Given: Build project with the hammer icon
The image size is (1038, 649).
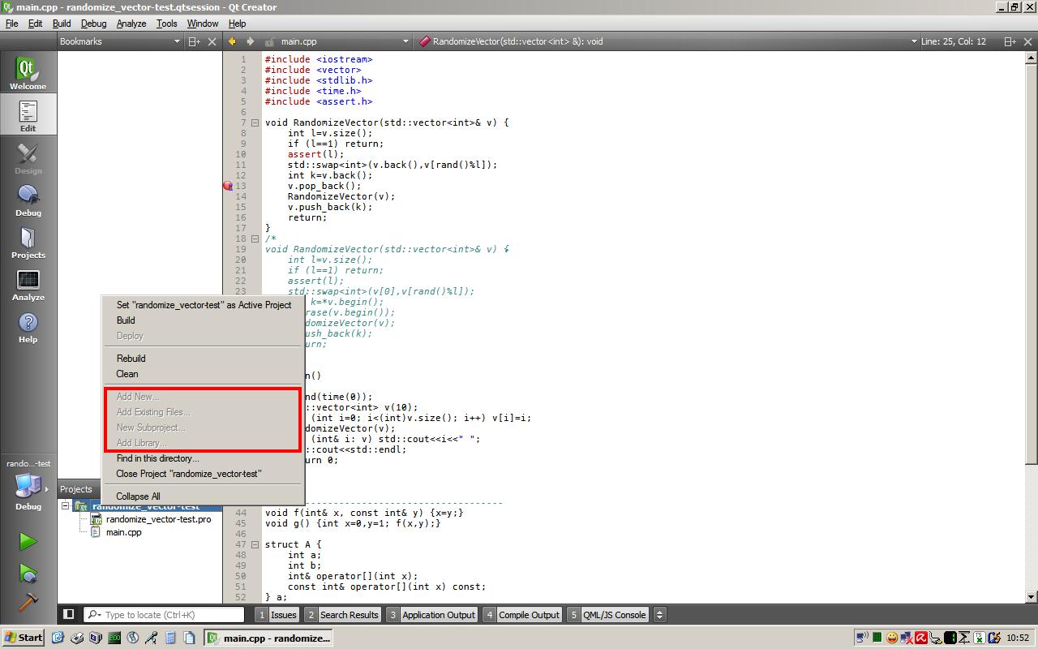Looking at the screenshot, I should (28, 601).
